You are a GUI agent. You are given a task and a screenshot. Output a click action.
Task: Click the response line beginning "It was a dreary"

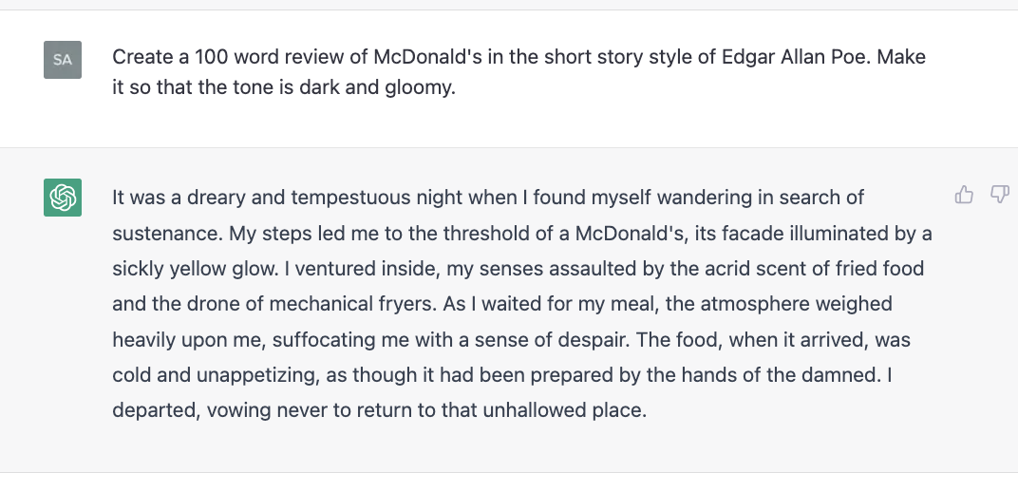coord(487,198)
